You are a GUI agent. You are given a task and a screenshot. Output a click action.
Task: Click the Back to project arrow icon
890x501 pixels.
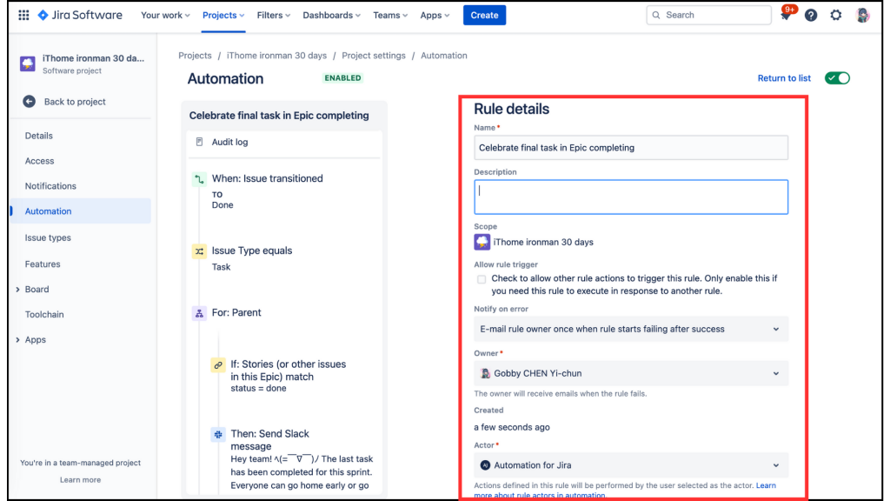coord(29,102)
